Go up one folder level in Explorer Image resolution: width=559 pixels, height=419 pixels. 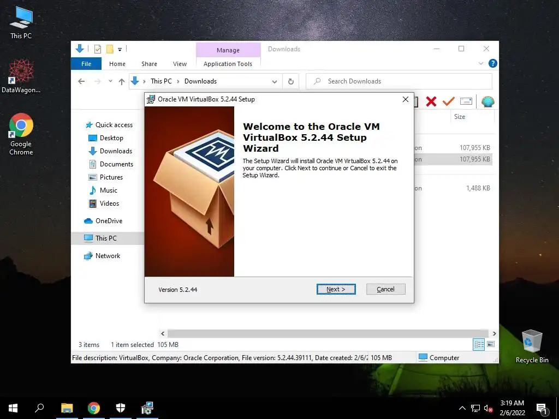122,82
